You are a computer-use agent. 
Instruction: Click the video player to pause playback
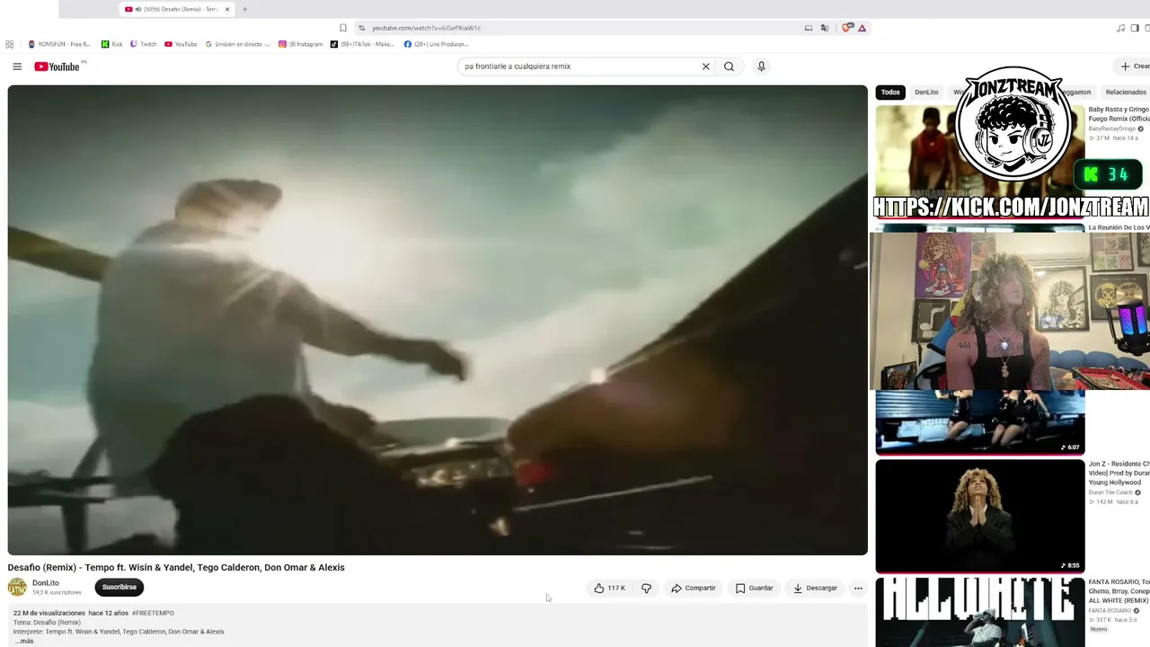pyautogui.click(x=438, y=320)
